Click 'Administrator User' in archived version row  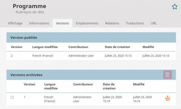pos(82,99)
